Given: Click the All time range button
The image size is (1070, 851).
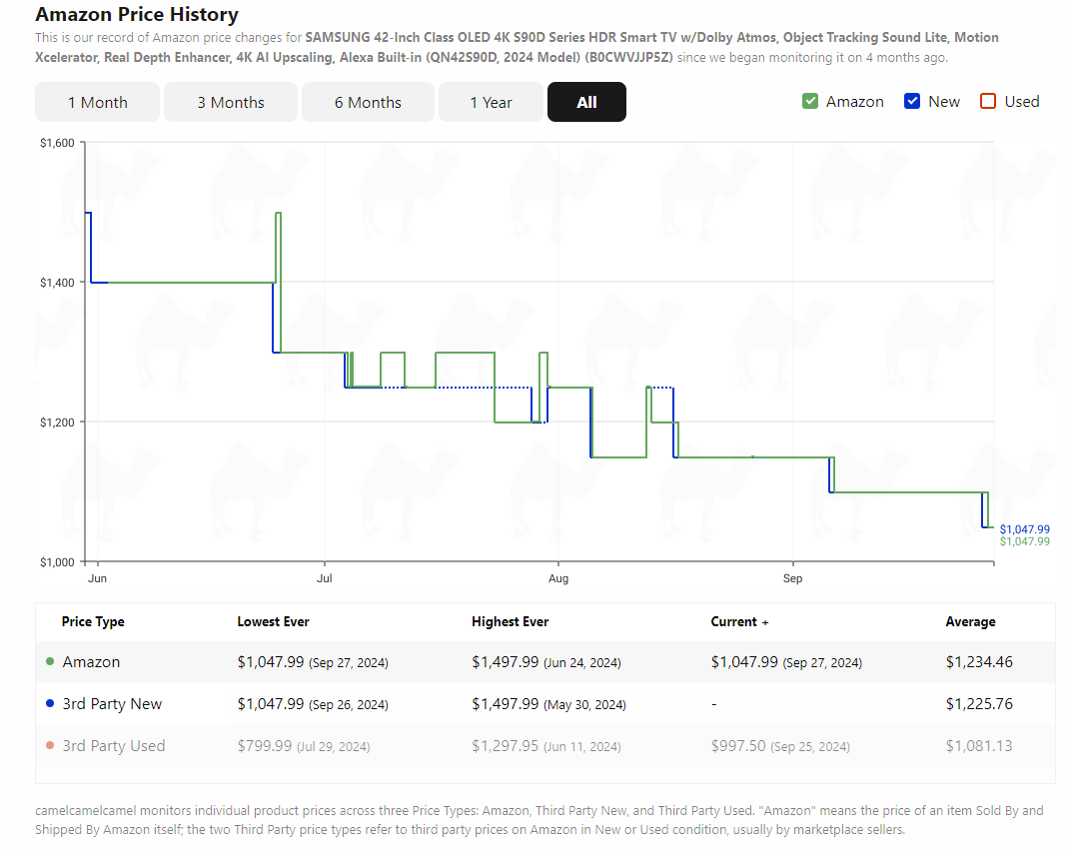Looking at the screenshot, I should (586, 102).
